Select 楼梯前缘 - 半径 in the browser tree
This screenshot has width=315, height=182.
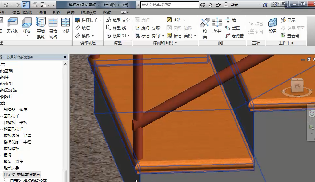click(x=17, y=142)
